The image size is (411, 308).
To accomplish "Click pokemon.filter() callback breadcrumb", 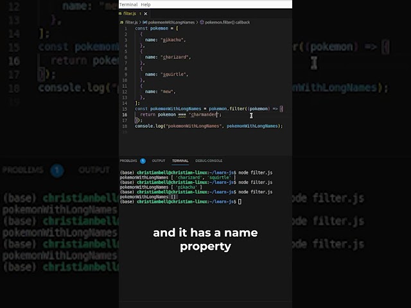I will click(227, 22).
